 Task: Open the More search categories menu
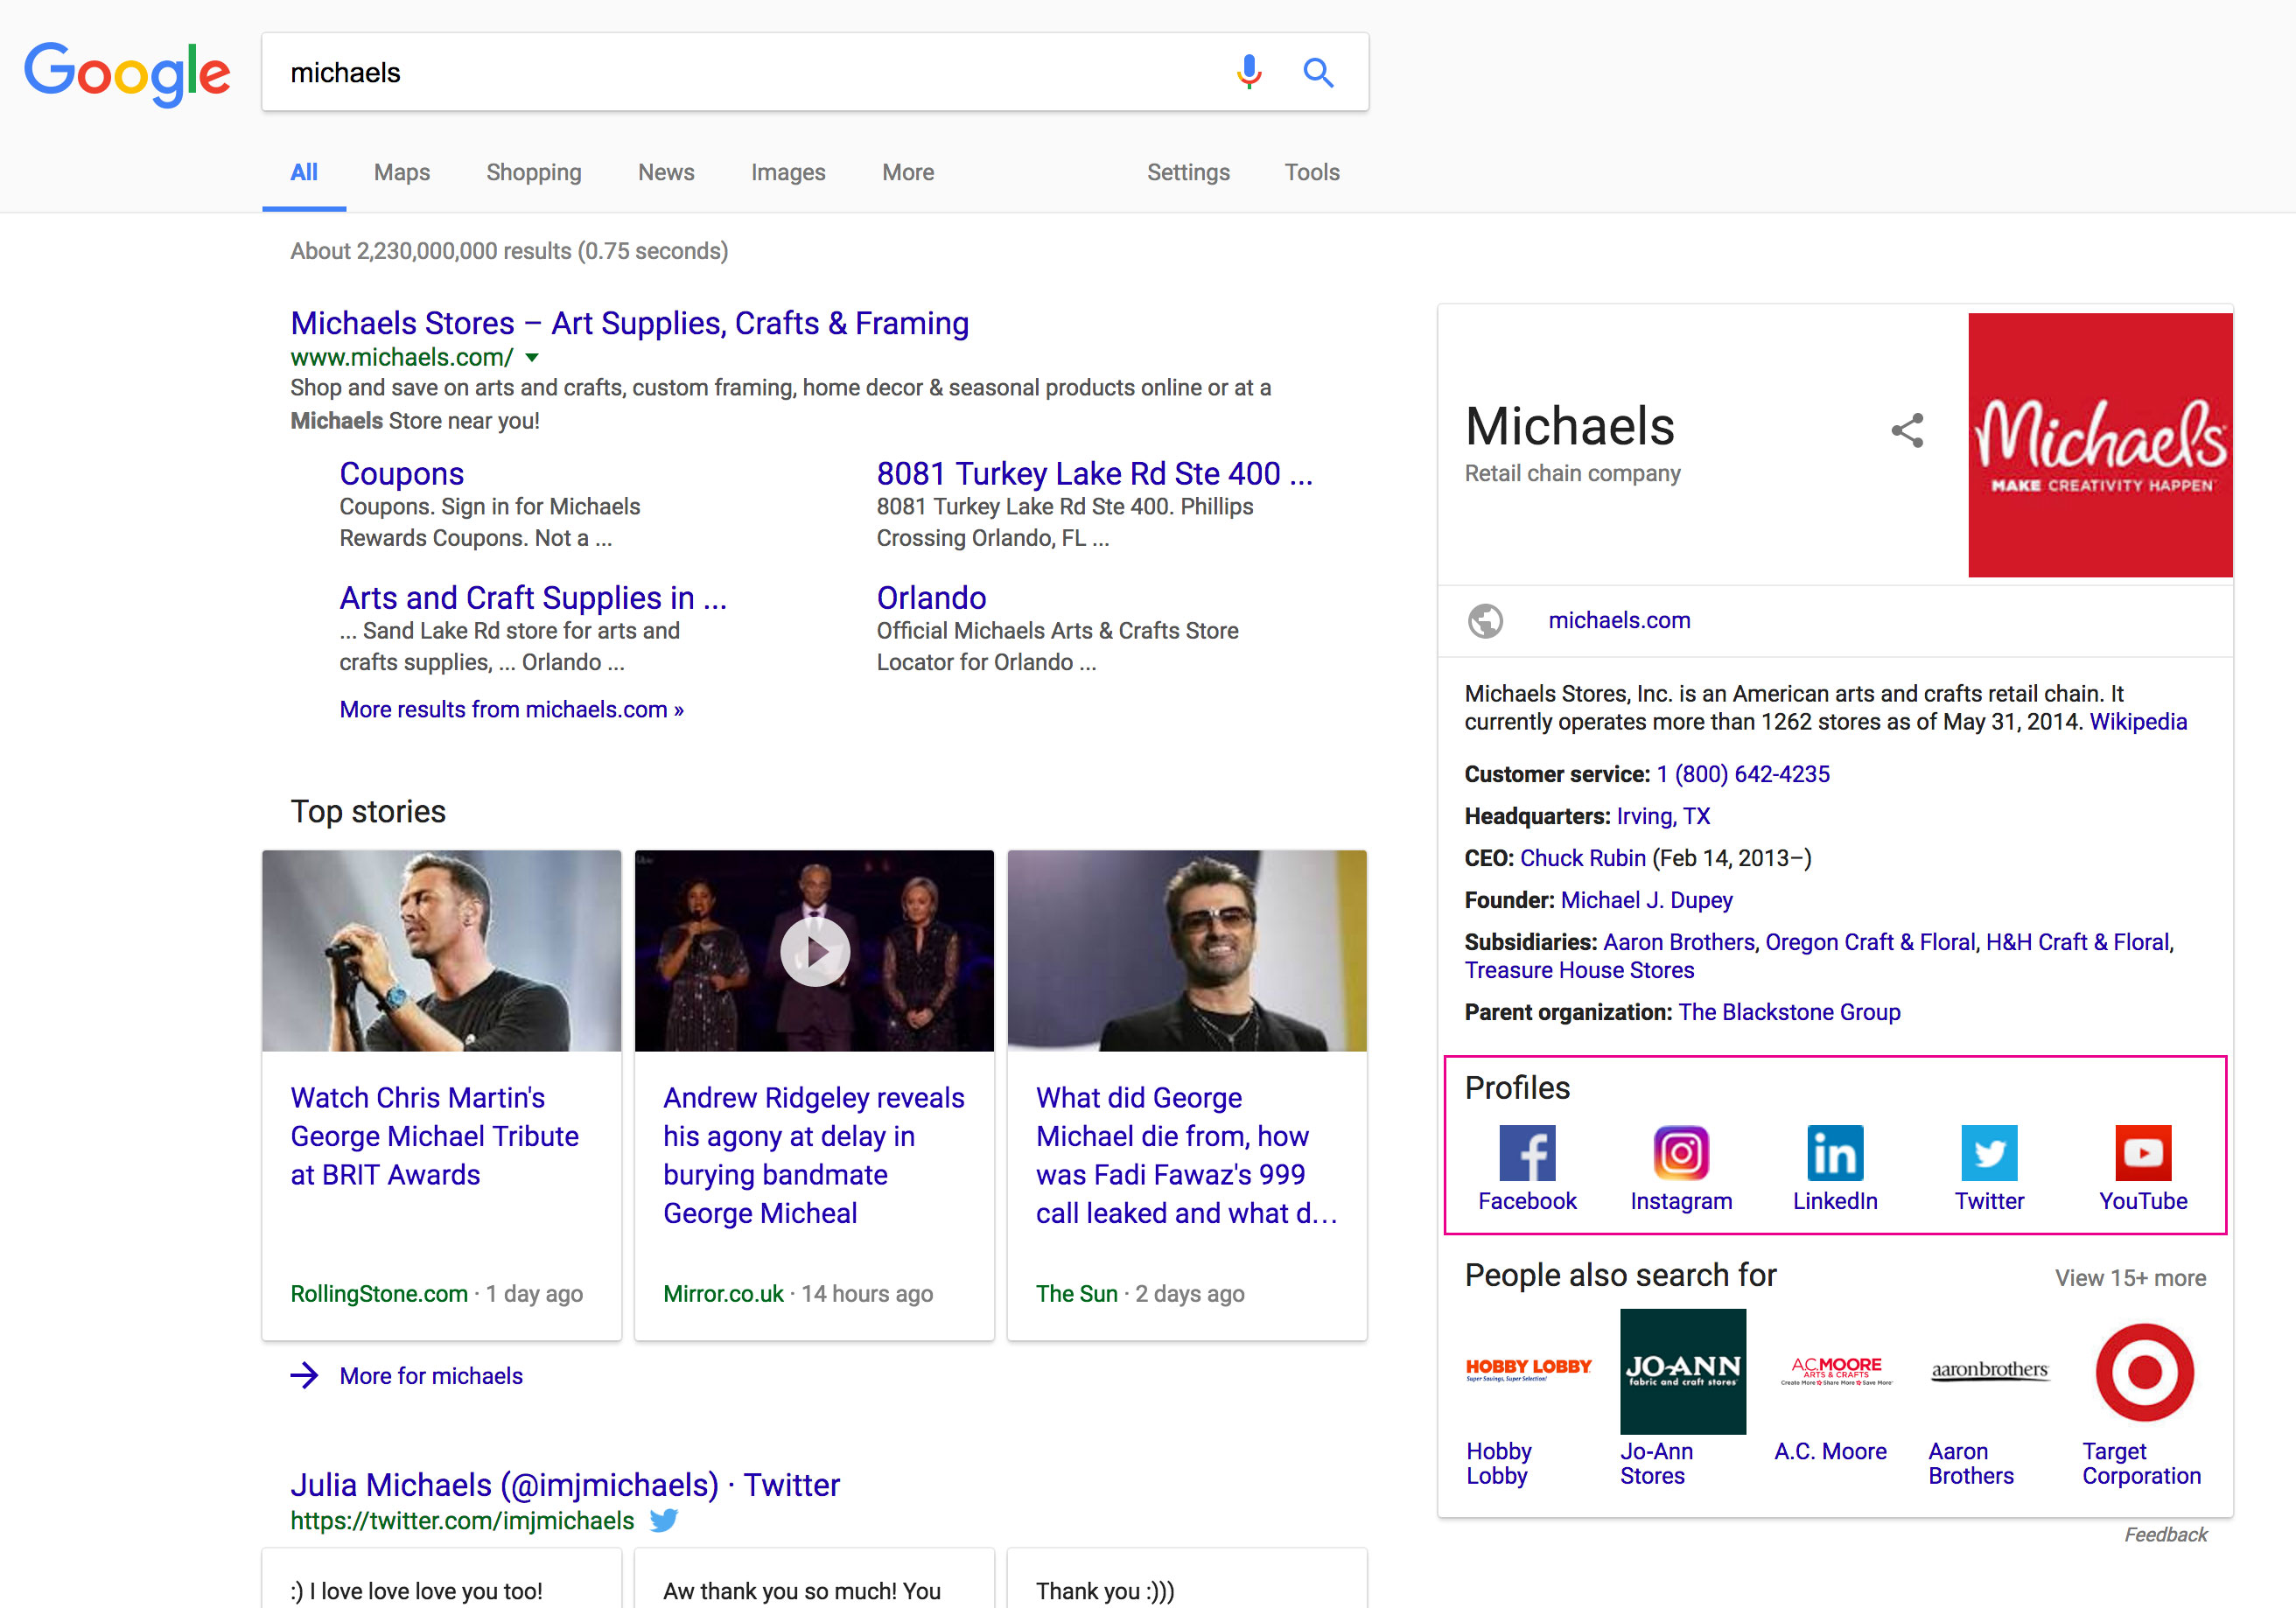[907, 172]
